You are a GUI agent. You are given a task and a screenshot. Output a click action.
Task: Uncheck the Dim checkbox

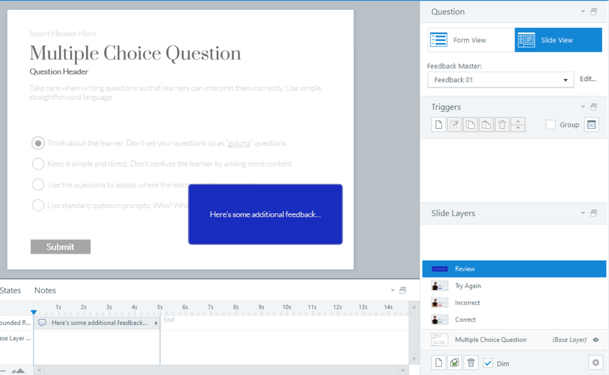point(488,363)
